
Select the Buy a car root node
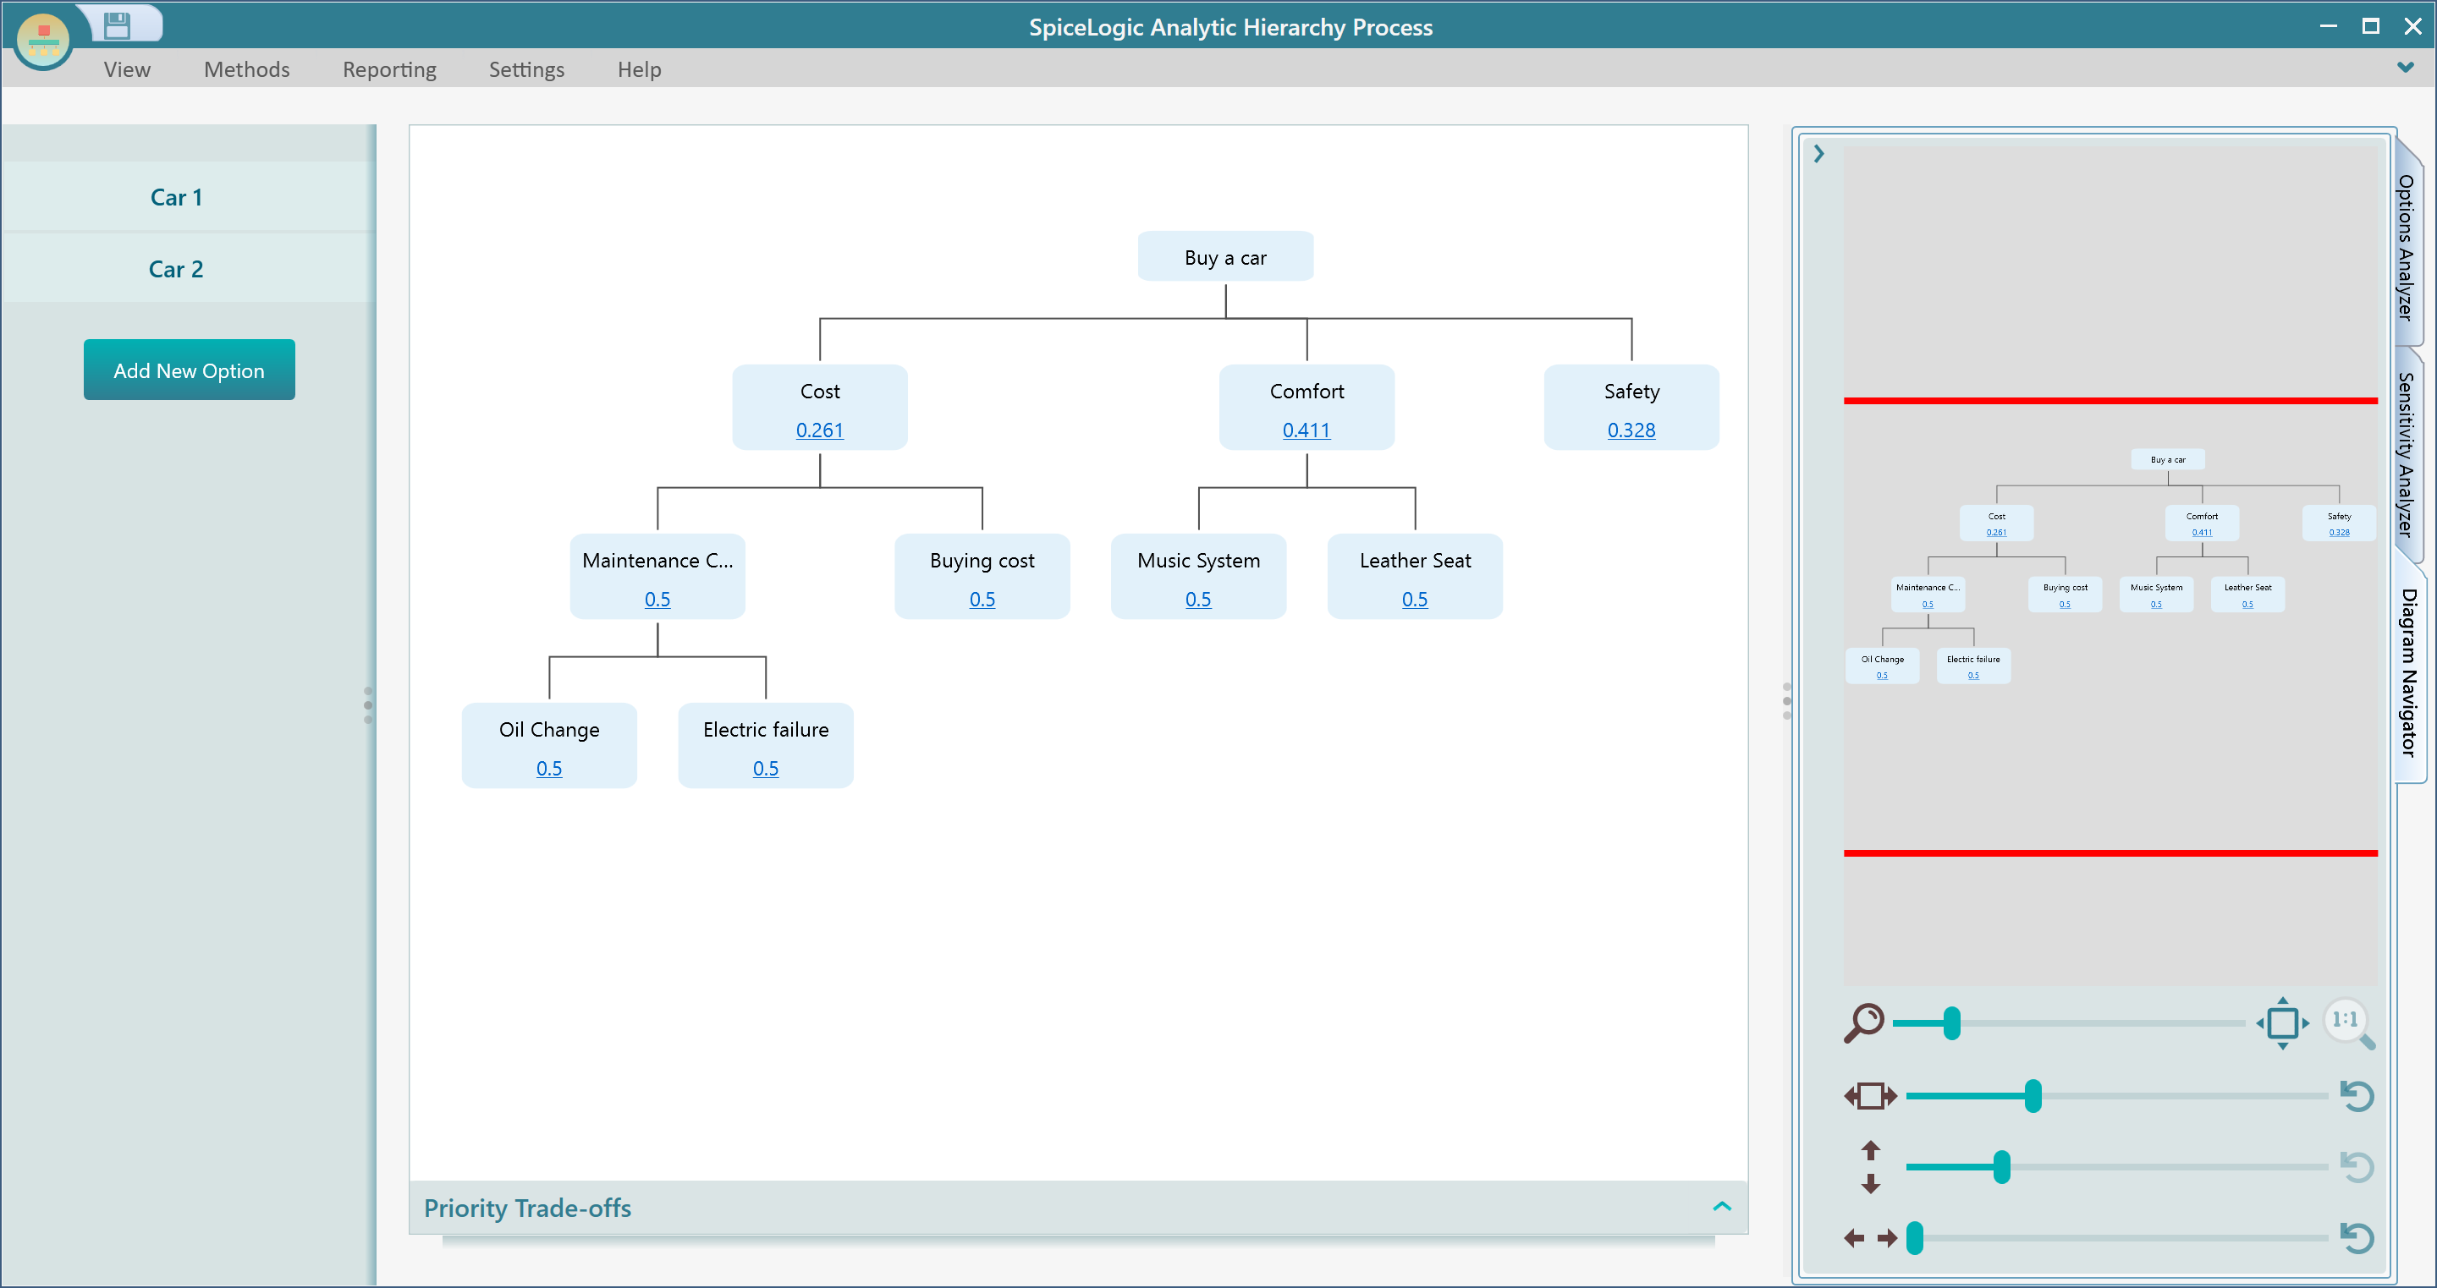(x=1225, y=256)
